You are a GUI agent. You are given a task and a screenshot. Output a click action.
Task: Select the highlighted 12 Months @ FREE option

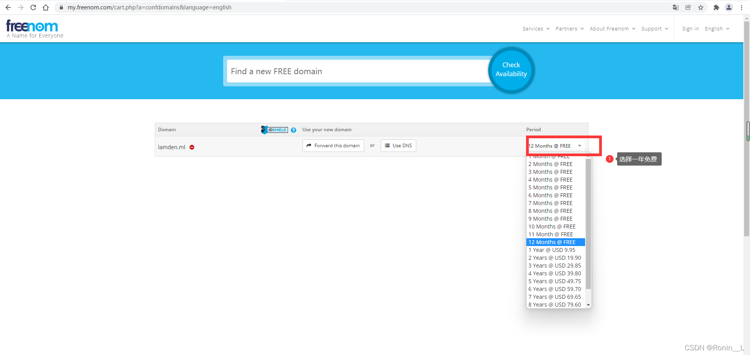tap(556, 242)
